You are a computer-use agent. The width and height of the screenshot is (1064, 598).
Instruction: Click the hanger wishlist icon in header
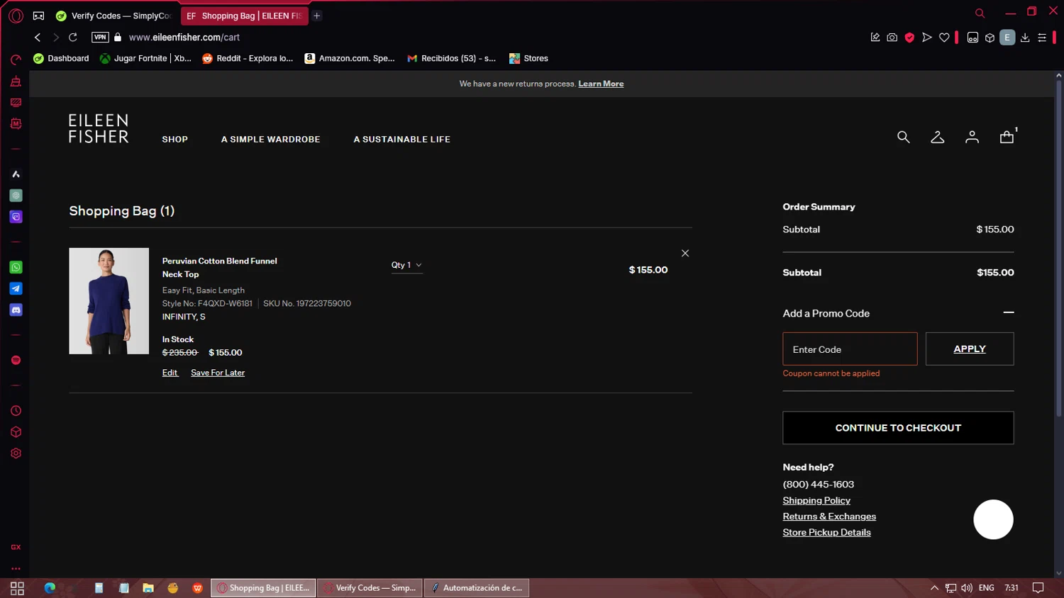point(937,137)
